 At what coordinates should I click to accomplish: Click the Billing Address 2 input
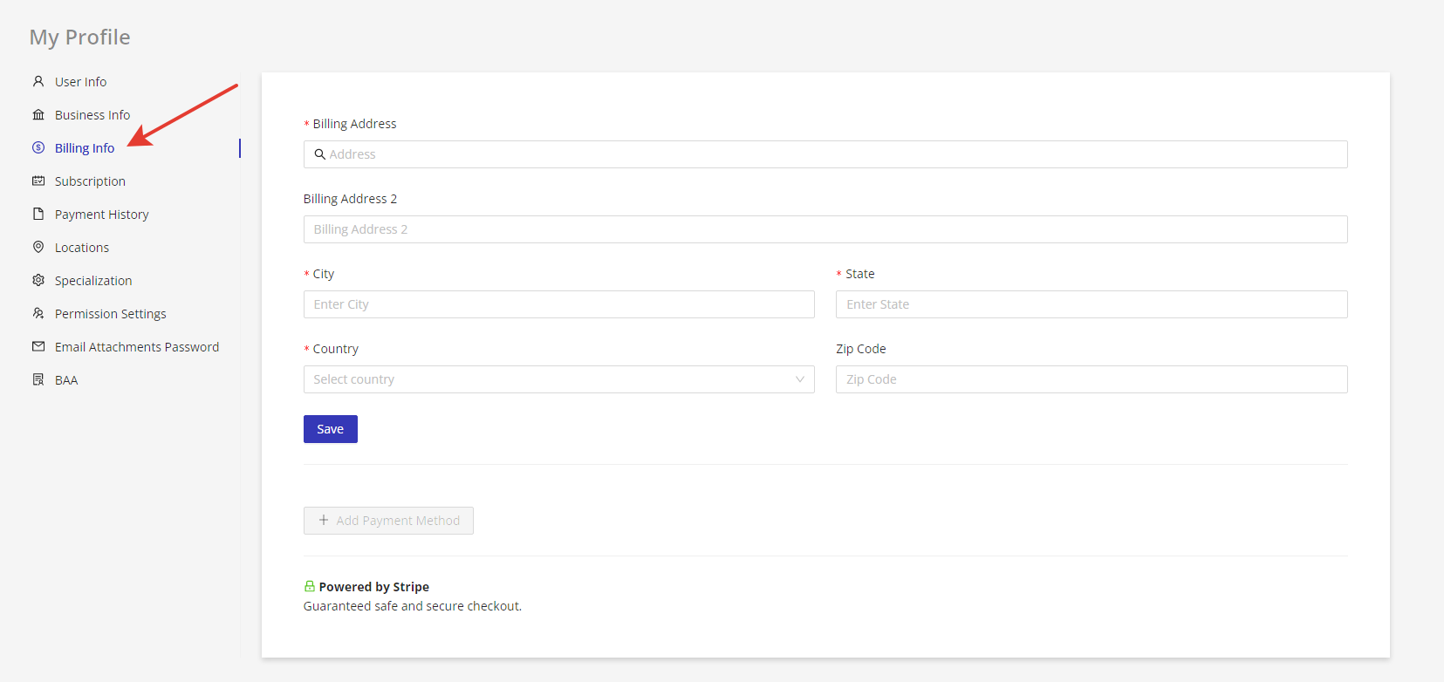click(825, 229)
